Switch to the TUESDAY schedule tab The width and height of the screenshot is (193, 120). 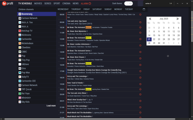(x=129, y=9)
